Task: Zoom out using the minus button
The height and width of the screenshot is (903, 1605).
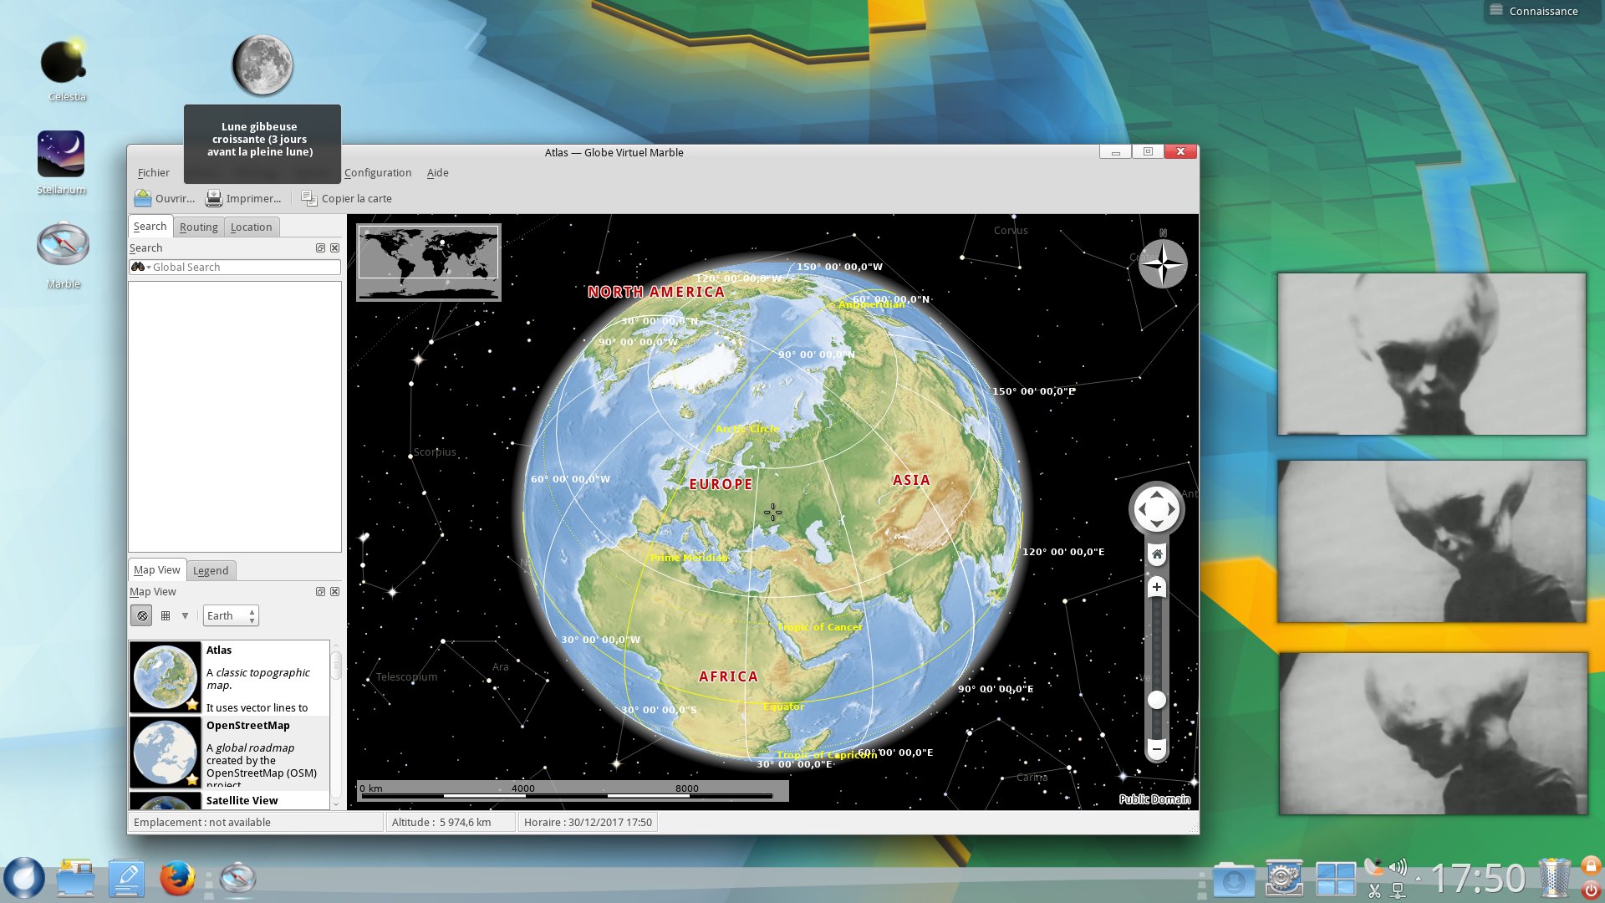Action: pyautogui.click(x=1157, y=749)
